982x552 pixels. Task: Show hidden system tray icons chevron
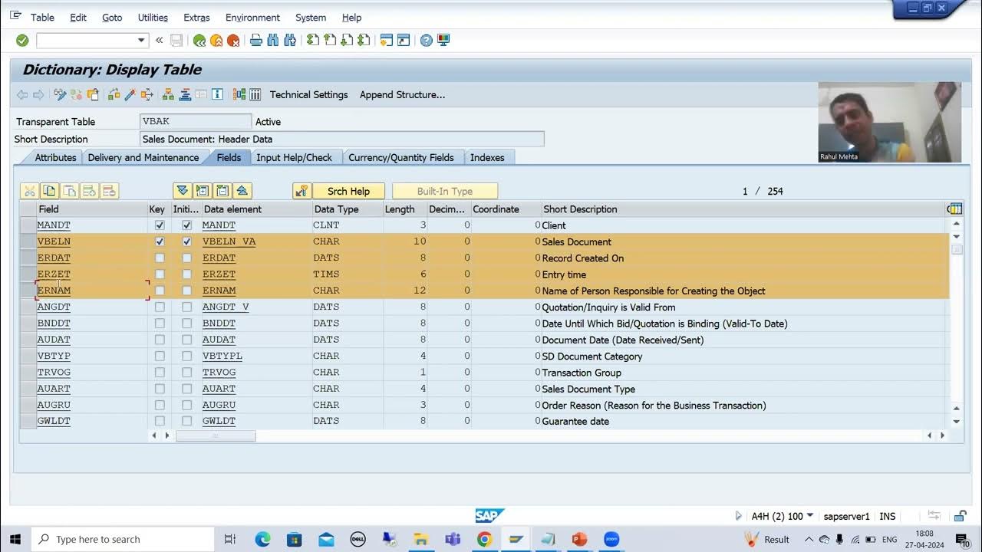point(809,539)
